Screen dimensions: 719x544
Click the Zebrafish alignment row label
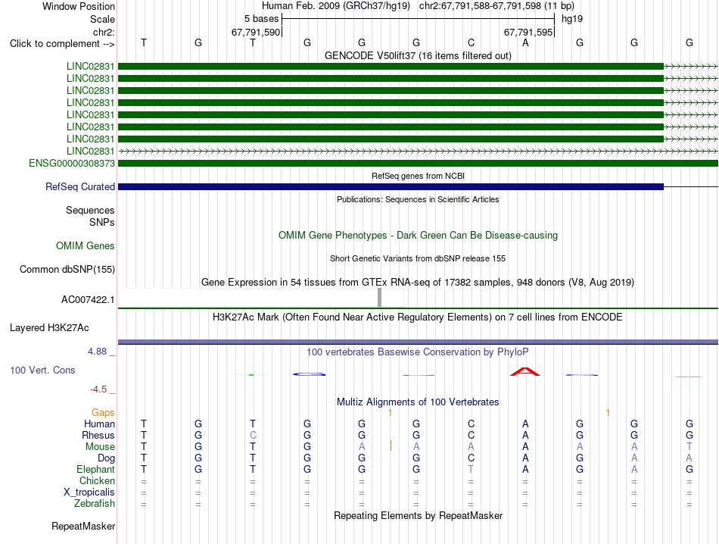(x=95, y=504)
